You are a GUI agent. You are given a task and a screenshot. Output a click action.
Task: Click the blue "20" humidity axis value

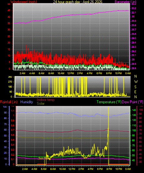coord(5,153)
